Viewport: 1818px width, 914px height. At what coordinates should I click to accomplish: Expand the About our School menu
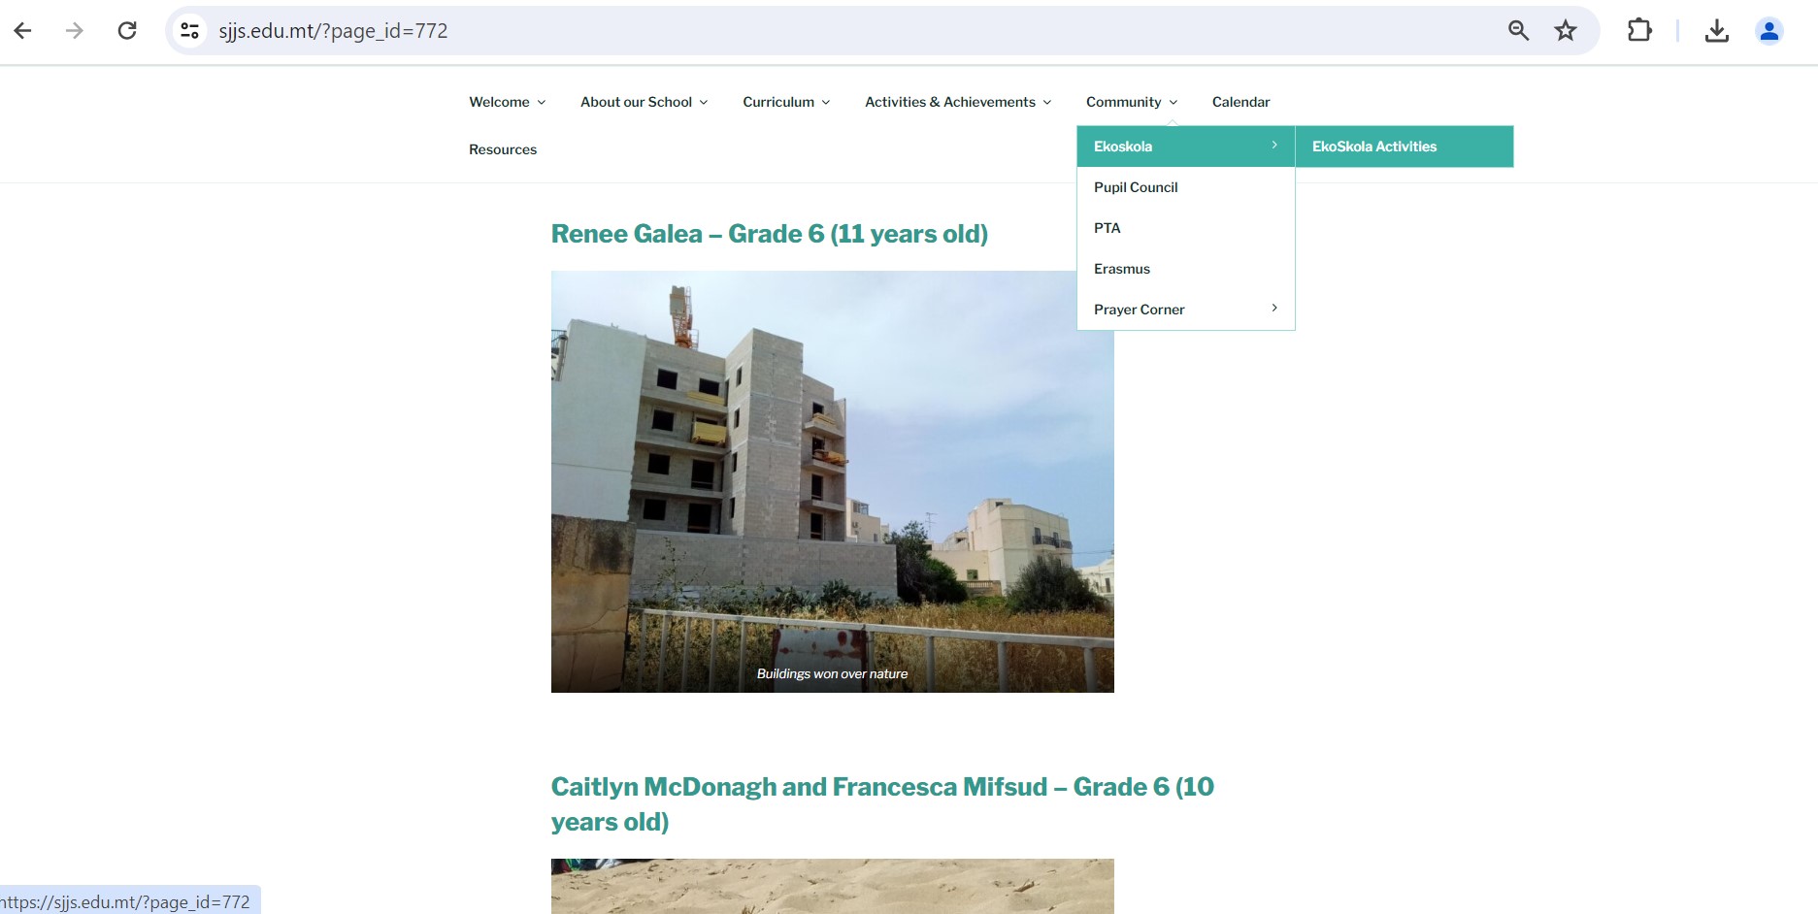644,102
